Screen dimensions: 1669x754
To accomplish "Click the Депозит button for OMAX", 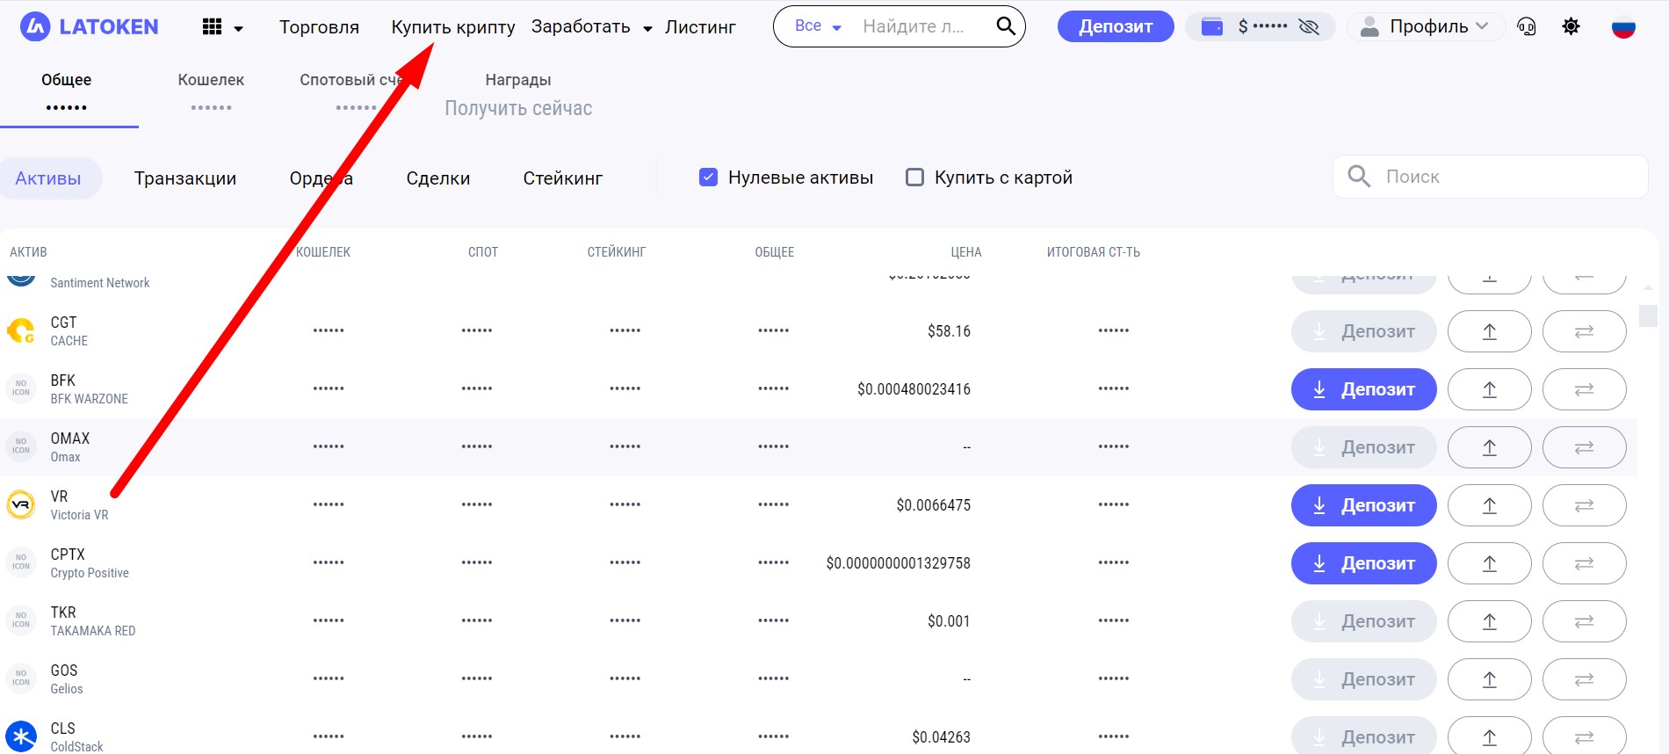I will pyautogui.click(x=1364, y=447).
